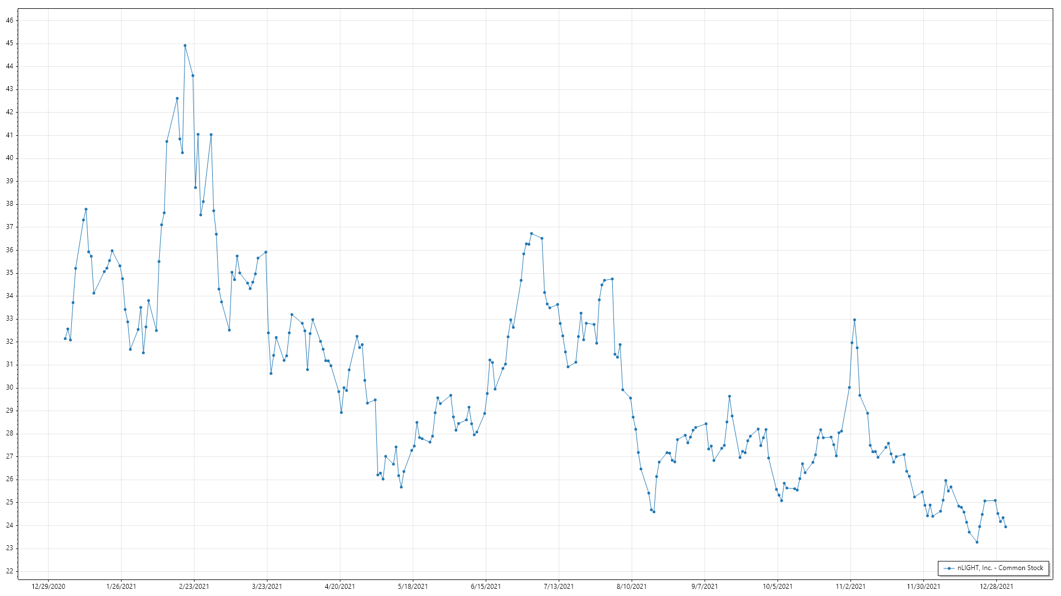1061x596 pixels.
Task: Click the November peak data point near 33
Action: tap(855, 320)
